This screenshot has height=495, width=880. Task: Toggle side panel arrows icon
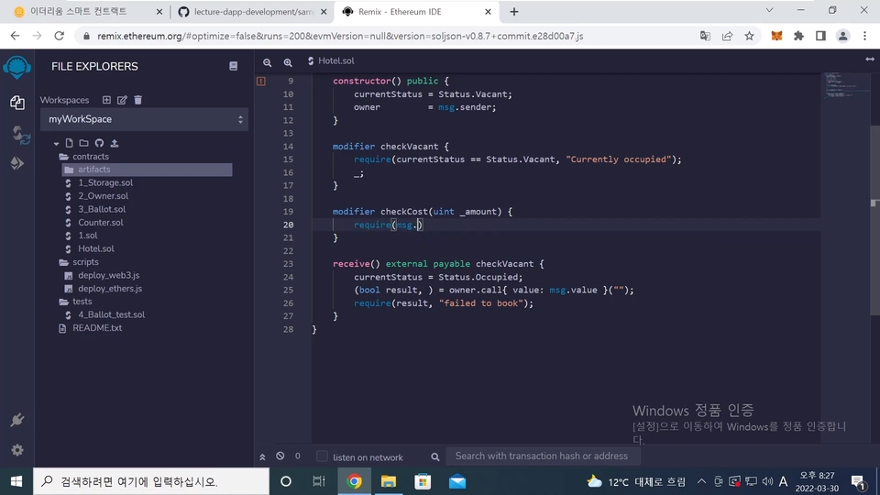pos(870,59)
